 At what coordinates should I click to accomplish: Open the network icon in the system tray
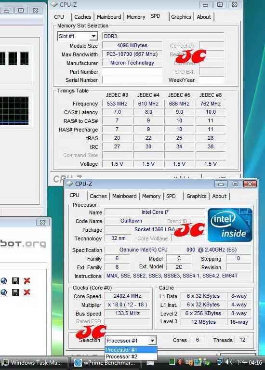click(x=220, y=362)
